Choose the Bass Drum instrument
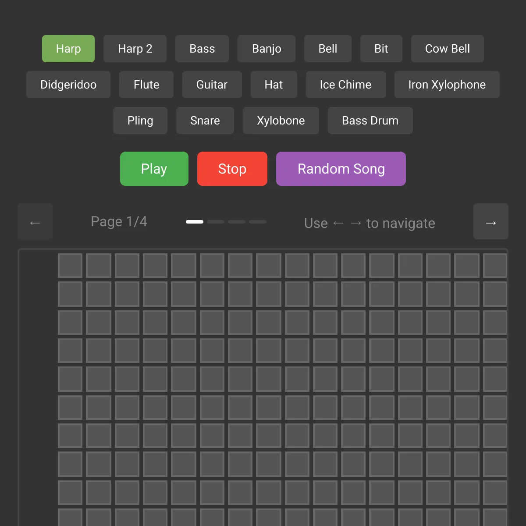Viewport: 526px width, 526px height. click(x=370, y=121)
